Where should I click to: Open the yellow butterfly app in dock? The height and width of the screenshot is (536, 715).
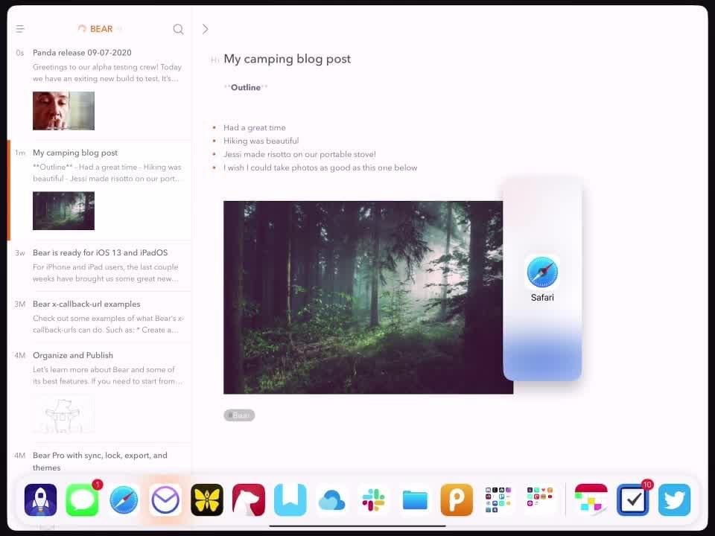[207, 500]
